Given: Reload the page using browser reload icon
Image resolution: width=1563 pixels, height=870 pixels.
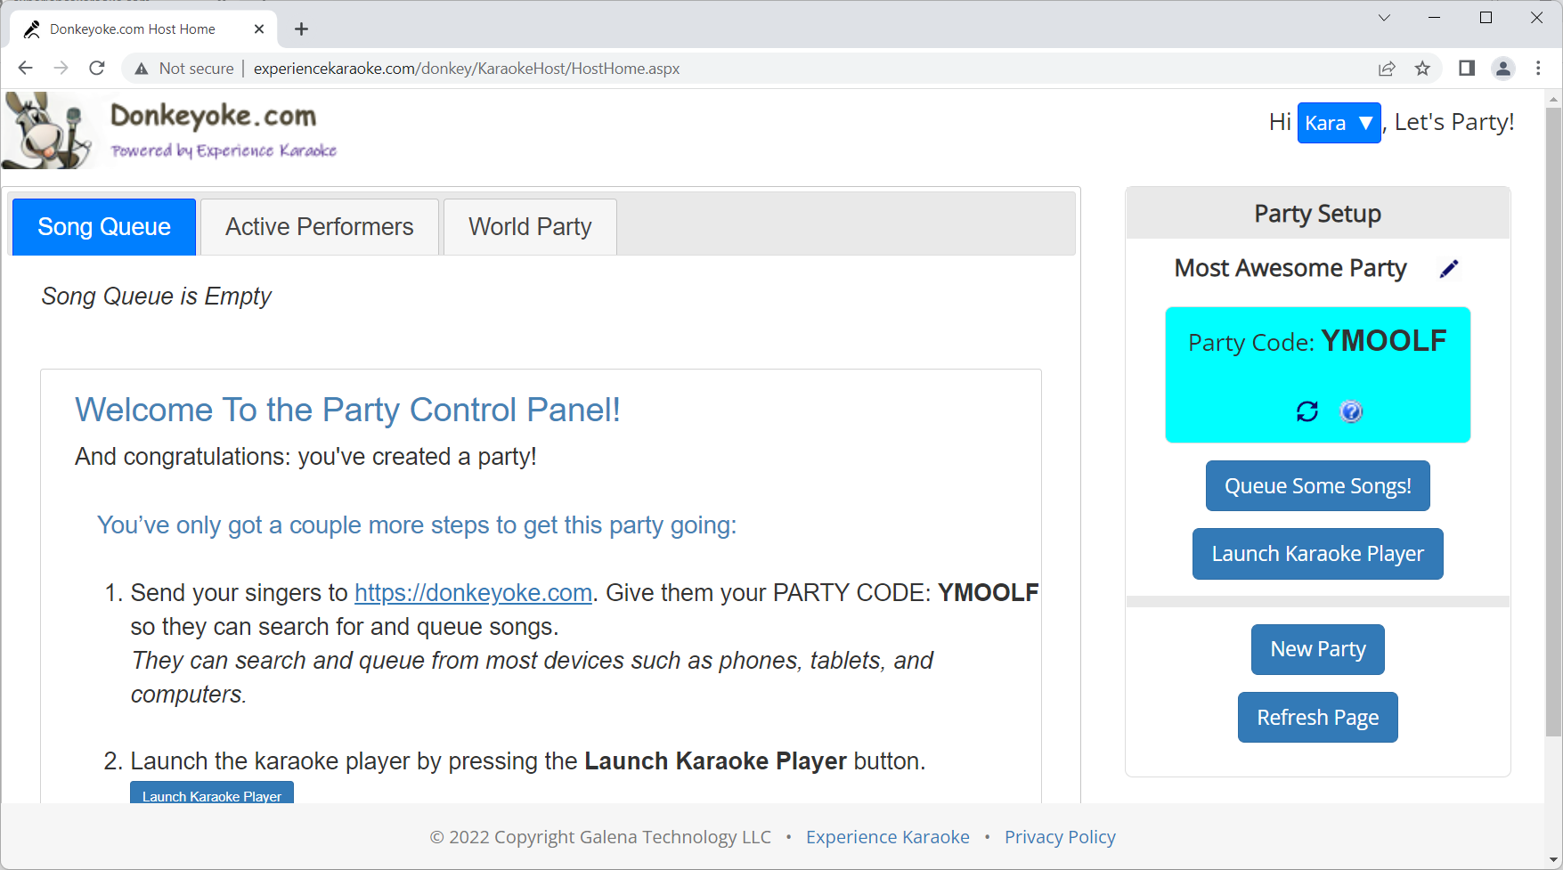Looking at the screenshot, I should coord(97,69).
